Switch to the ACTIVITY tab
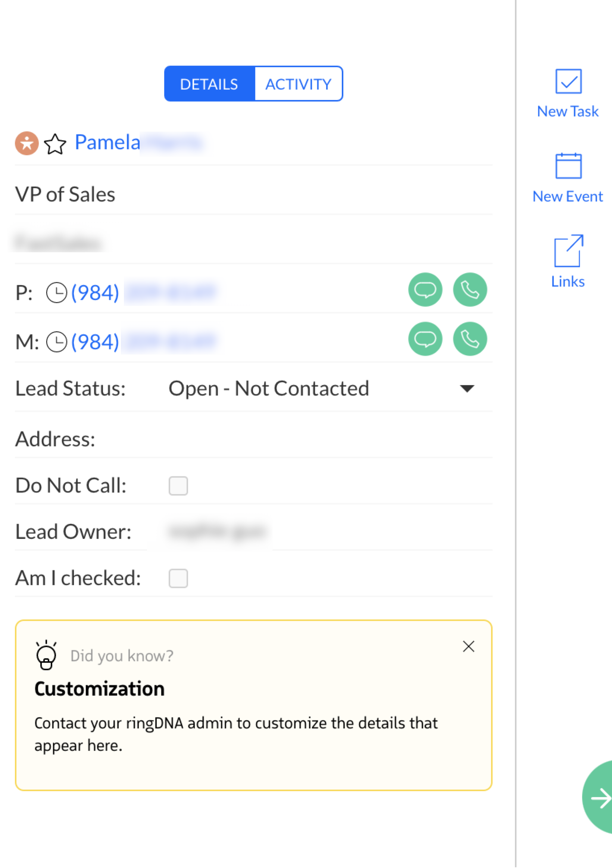This screenshot has height=868, width=612. (299, 84)
